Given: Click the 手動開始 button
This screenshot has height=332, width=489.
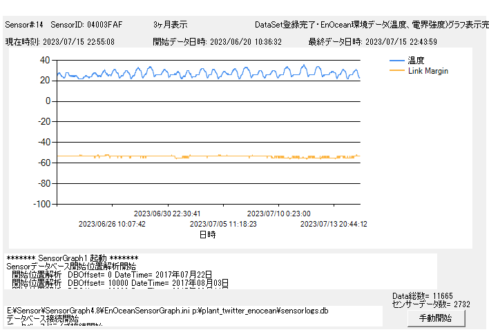Looking at the screenshot, I should [435, 318].
